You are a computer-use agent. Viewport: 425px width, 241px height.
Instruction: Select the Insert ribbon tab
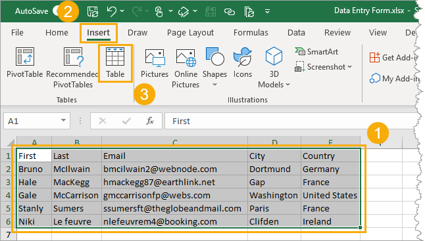(99, 33)
